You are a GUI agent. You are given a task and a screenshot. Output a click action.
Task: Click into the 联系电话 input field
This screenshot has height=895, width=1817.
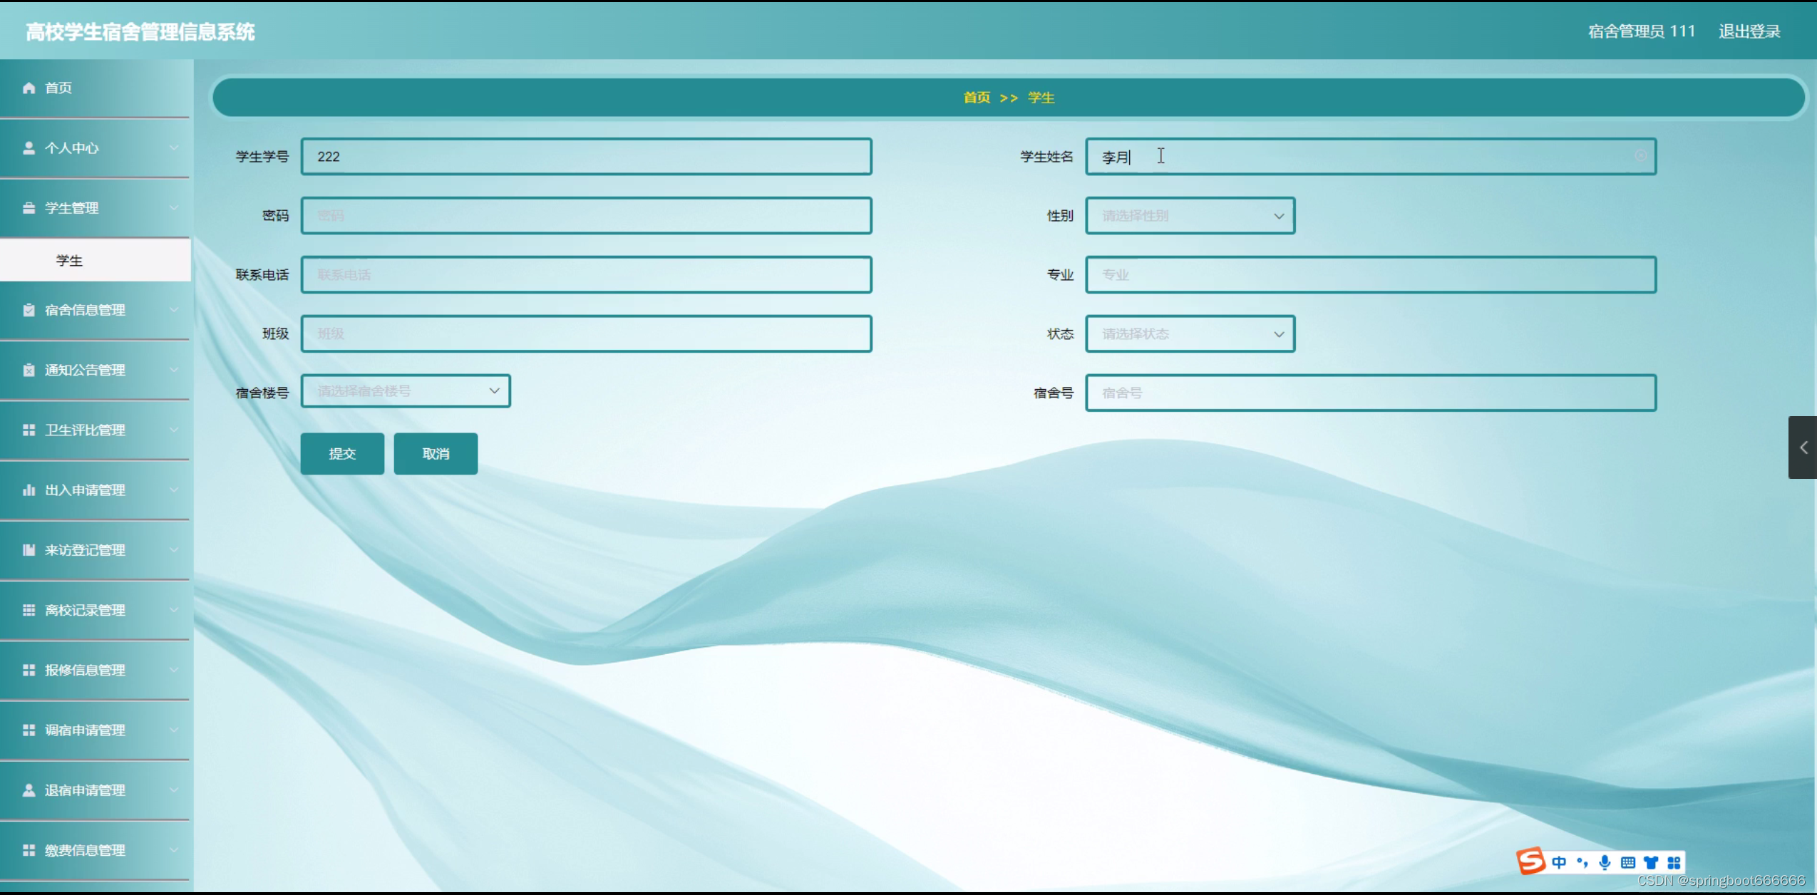coord(586,274)
